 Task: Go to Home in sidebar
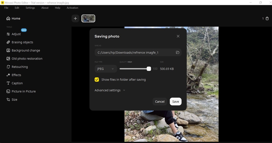pos(13,19)
